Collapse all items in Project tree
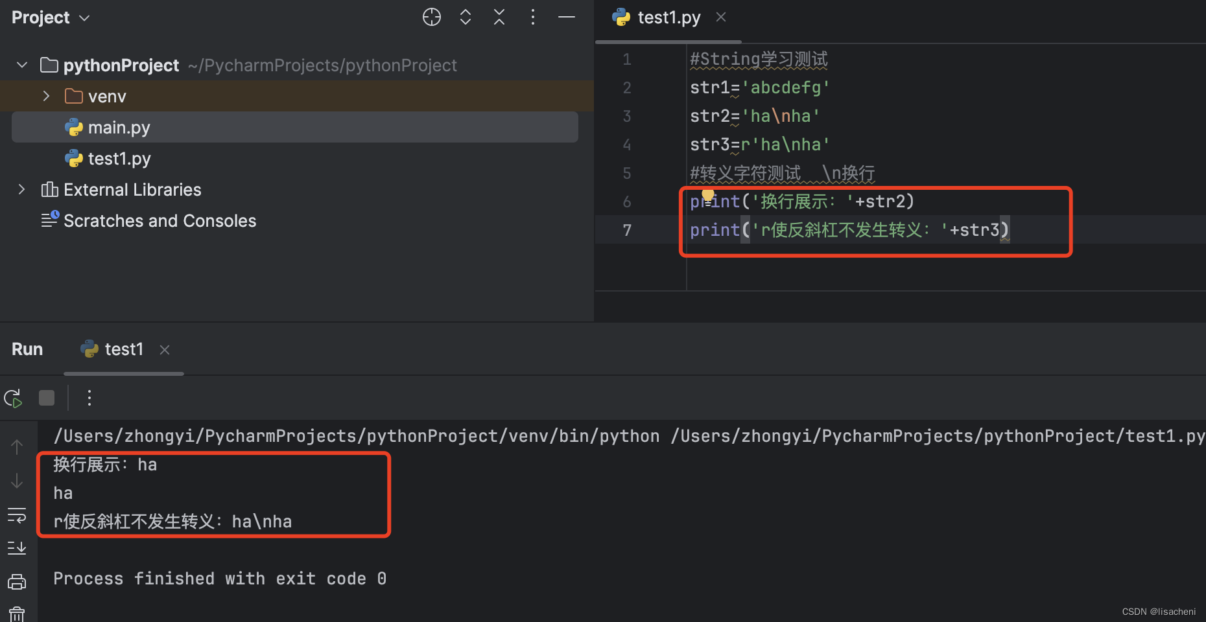Image resolution: width=1206 pixels, height=622 pixels. coord(499,17)
